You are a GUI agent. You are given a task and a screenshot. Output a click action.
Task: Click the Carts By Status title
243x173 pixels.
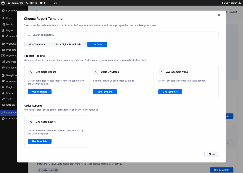coord(110,72)
